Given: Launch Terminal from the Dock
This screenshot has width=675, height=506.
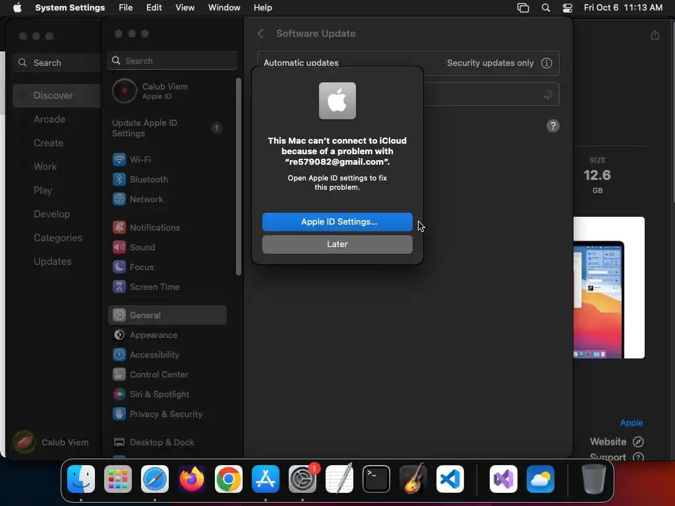Looking at the screenshot, I should [376, 479].
